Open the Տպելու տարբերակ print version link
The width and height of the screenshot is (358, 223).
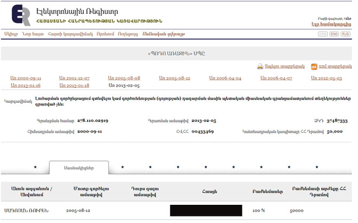click(284, 66)
